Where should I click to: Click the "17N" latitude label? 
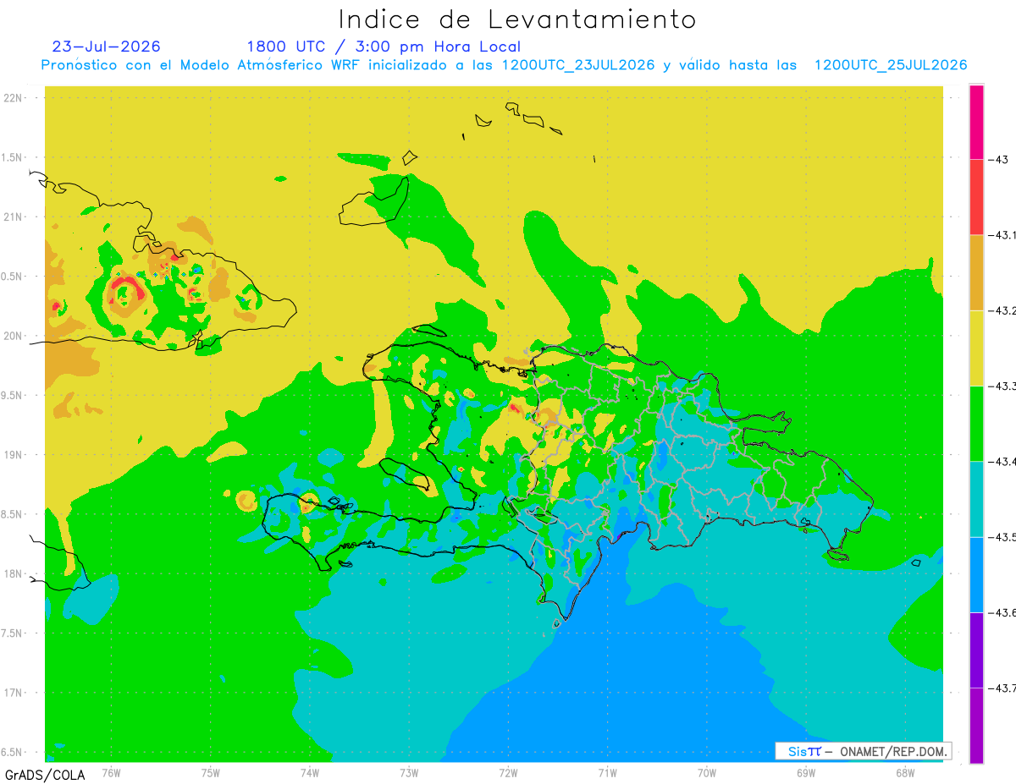pos(14,693)
